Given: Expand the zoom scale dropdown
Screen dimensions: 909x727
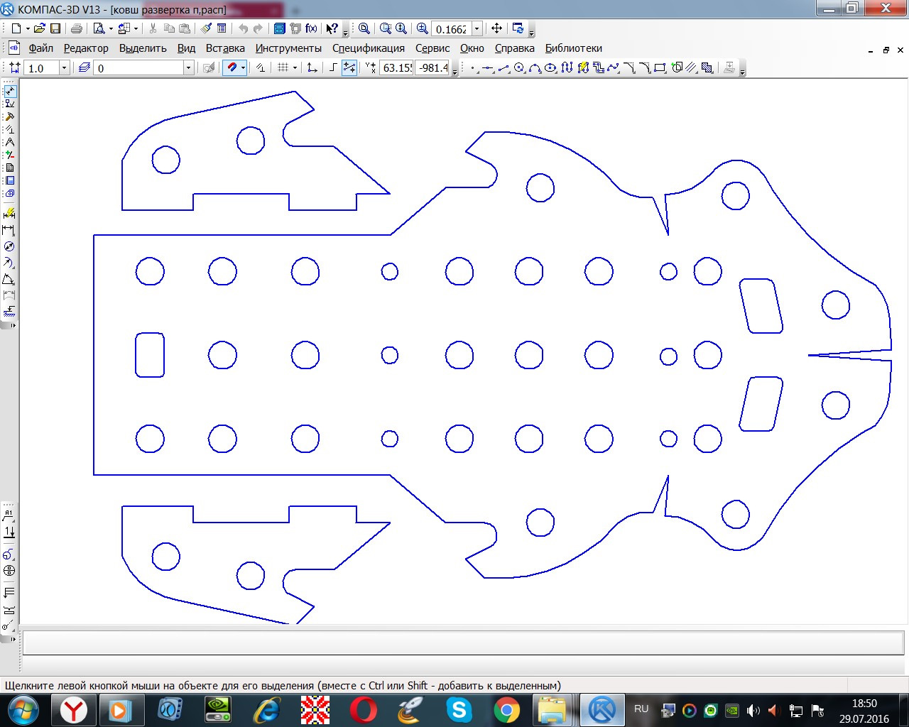Looking at the screenshot, I should 477,28.
